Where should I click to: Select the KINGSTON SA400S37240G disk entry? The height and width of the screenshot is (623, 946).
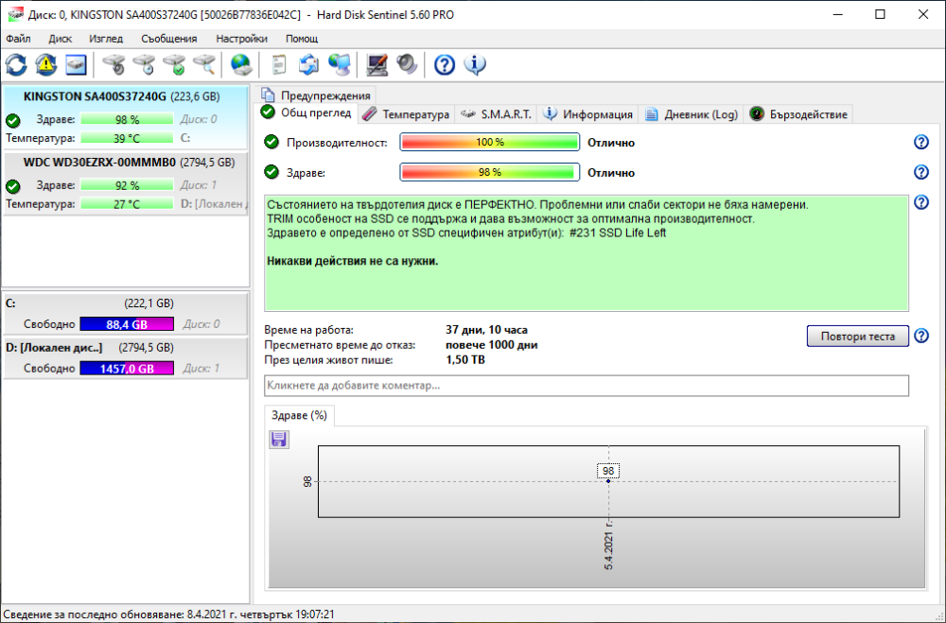(125, 117)
